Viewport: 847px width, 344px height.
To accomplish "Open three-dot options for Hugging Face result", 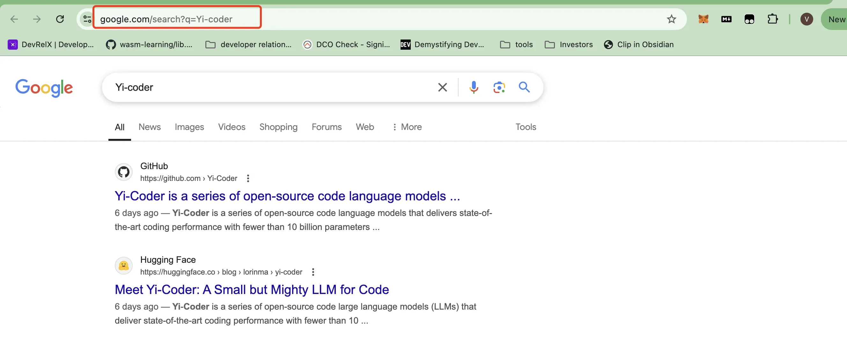I will coord(313,272).
